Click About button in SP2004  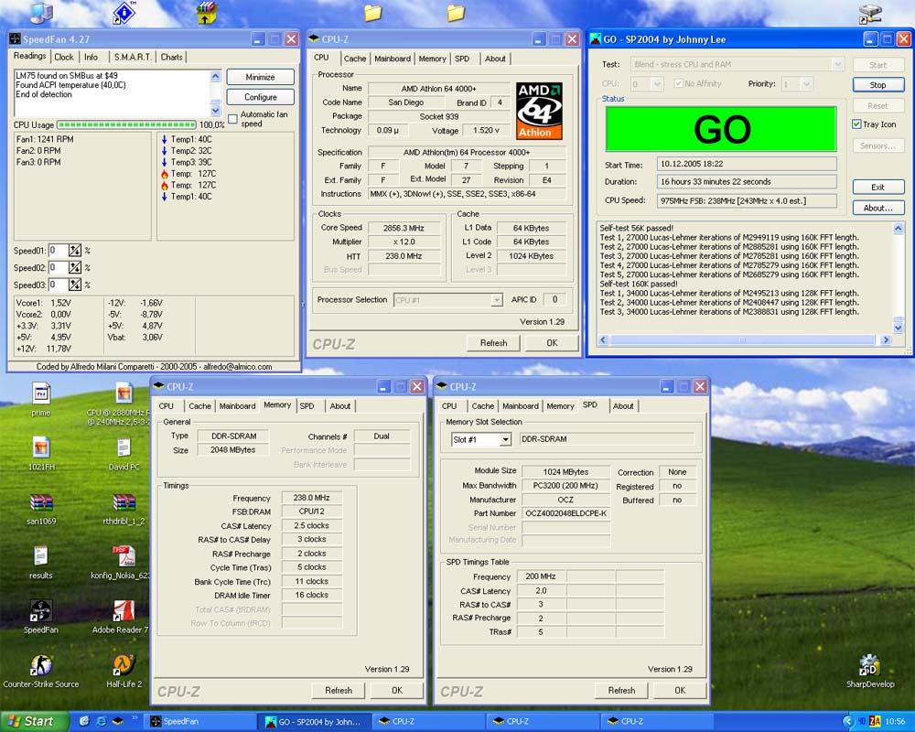877,207
